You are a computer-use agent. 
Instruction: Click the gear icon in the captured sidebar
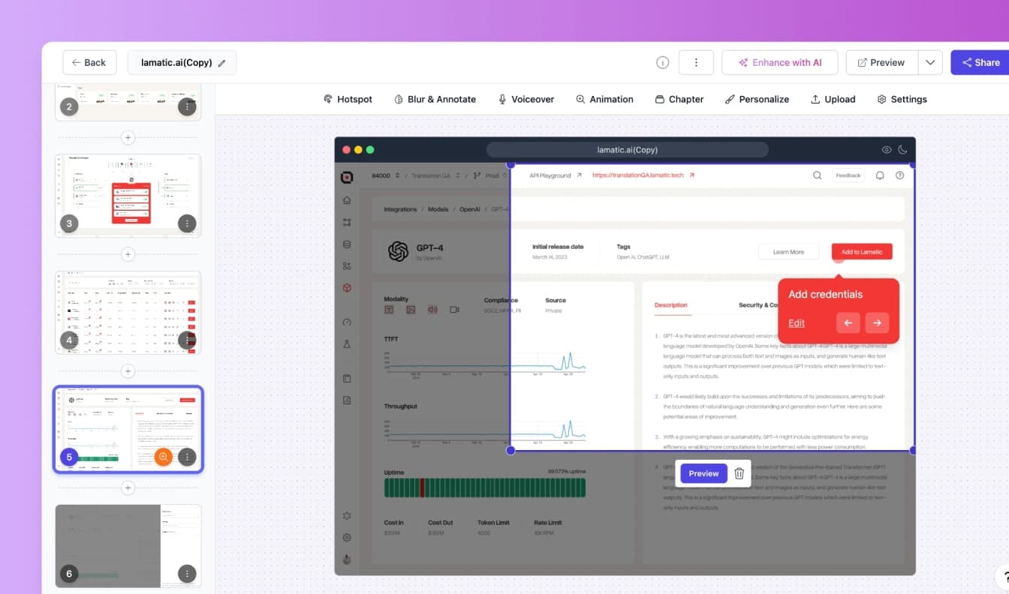click(x=347, y=537)
